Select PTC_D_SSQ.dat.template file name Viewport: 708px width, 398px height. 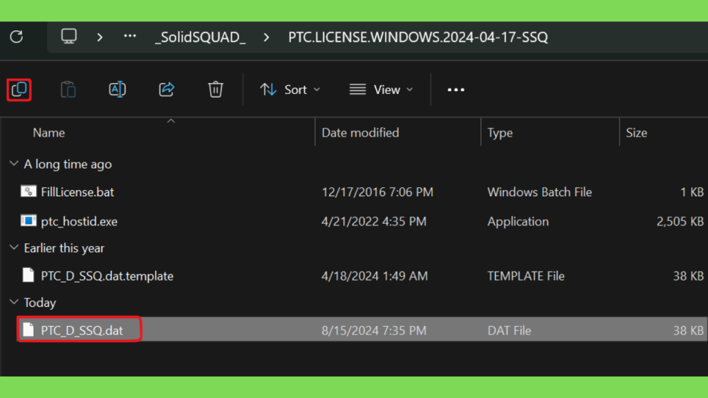(x=107, y=276)
